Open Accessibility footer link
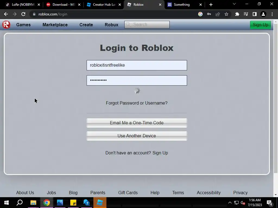278x208 pixels. click(209, 193)
